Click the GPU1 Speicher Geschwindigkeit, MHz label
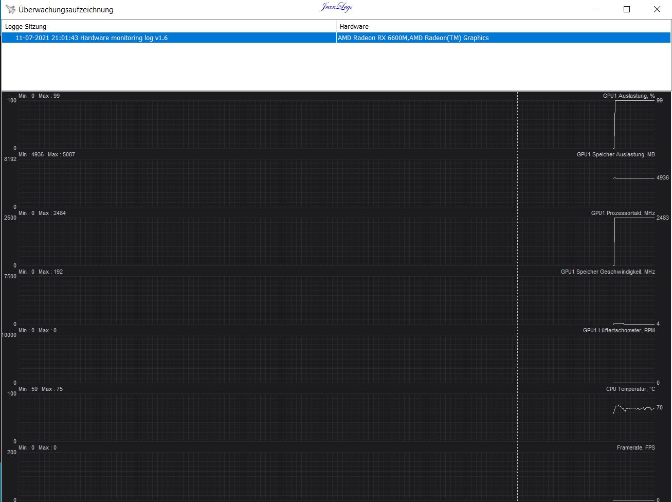672x502 pixels. click(608, 272)
